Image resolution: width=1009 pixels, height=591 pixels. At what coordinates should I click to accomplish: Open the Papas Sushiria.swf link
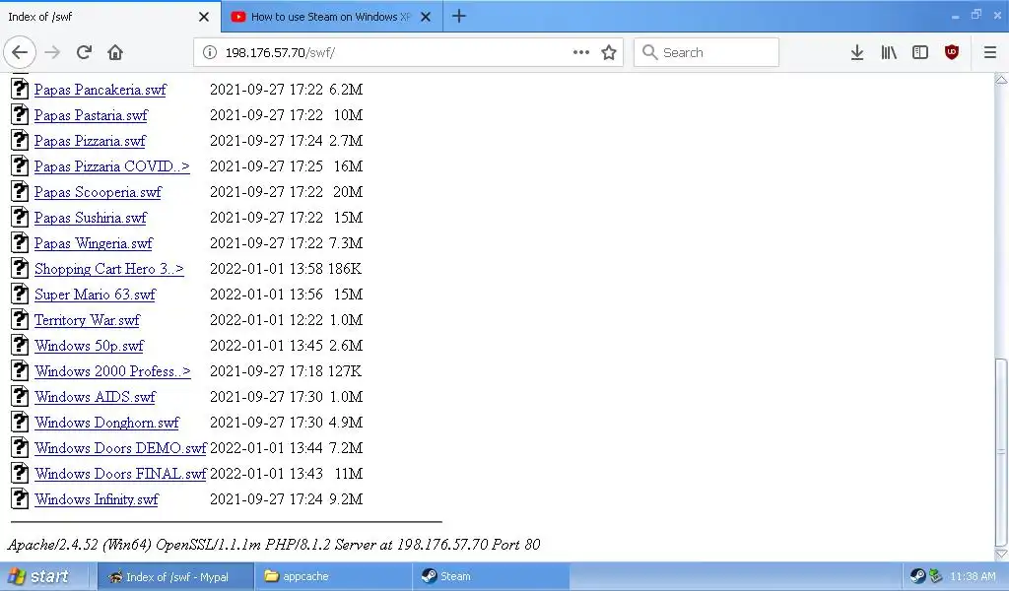[90, 218]
